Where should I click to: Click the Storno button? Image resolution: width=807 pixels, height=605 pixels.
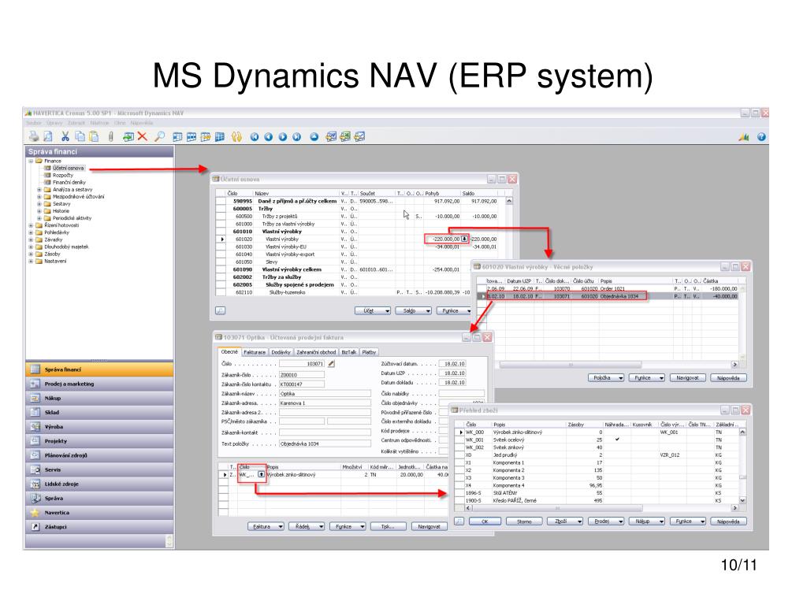pos(524,521)
